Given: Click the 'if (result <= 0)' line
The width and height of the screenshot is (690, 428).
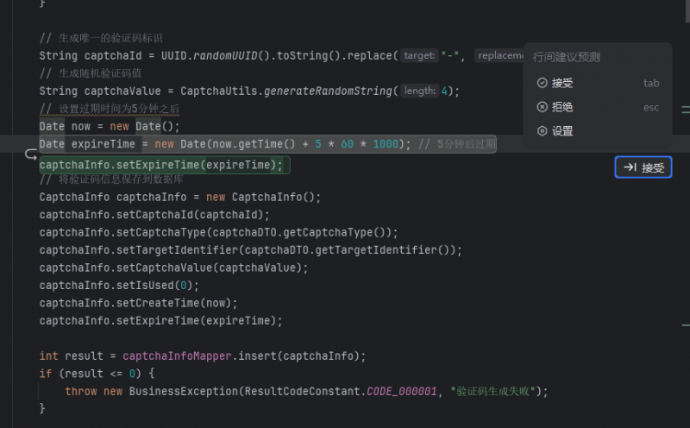Looking at the screenshot, I should (97, 374).
